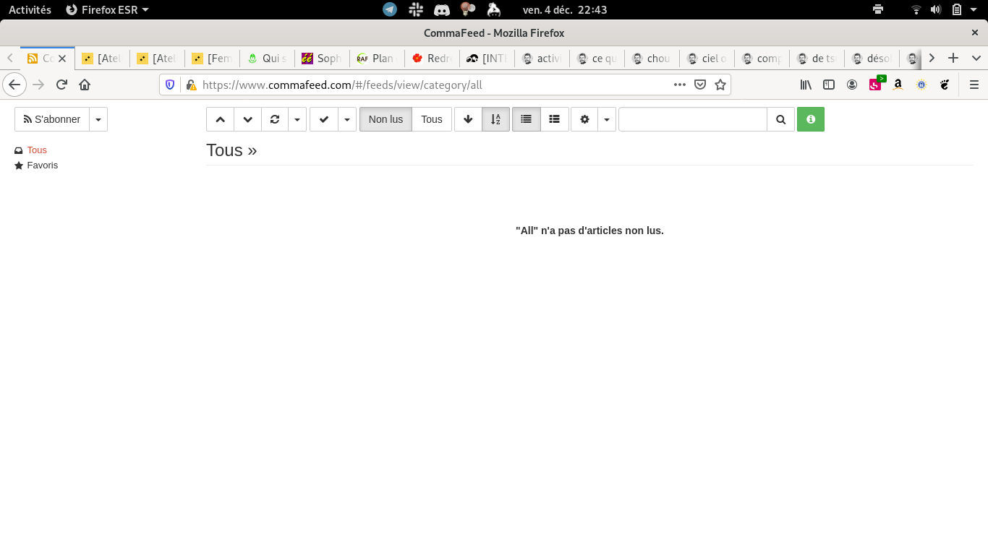Open the refresh options dropdown caret

297,119
